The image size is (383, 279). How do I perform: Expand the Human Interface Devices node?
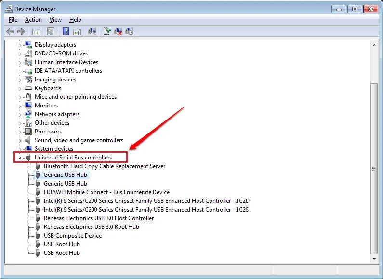click(x=20, y=63)
